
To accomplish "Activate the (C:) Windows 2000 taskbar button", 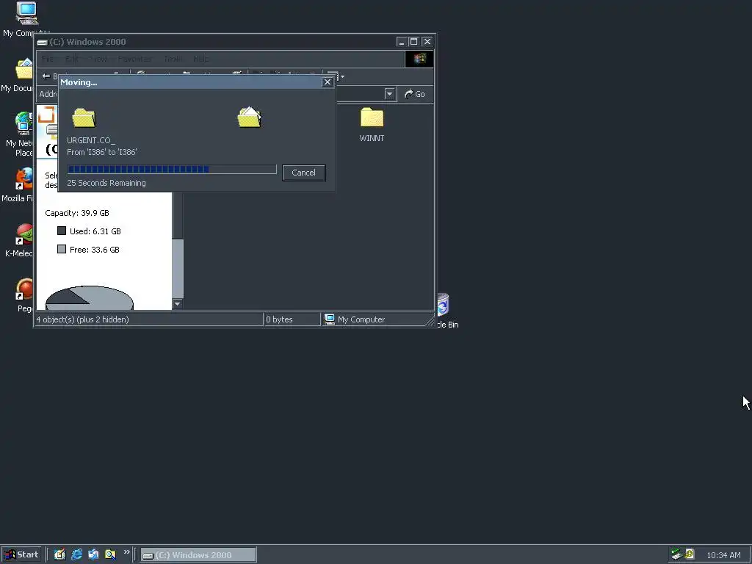I will pyautogui.click(x=198, y=555).
